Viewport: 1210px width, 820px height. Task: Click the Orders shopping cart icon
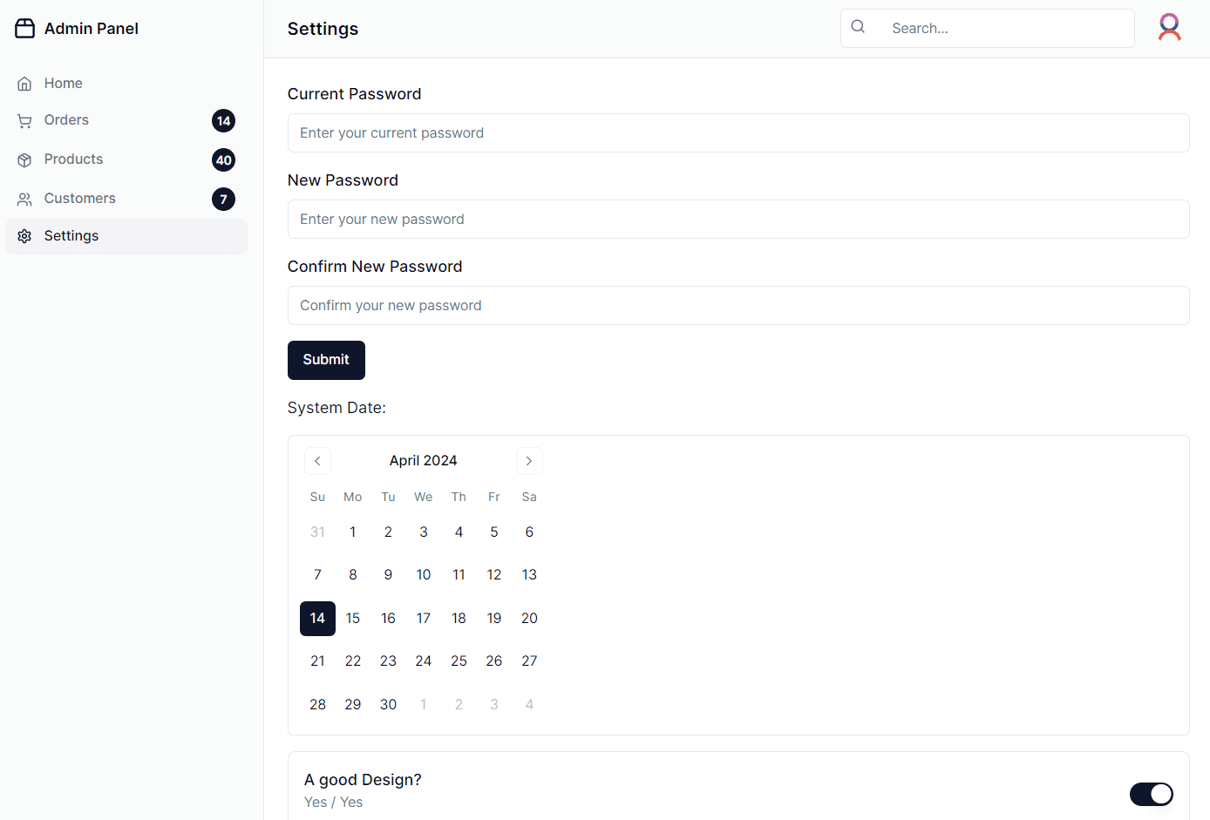(24, 121)
